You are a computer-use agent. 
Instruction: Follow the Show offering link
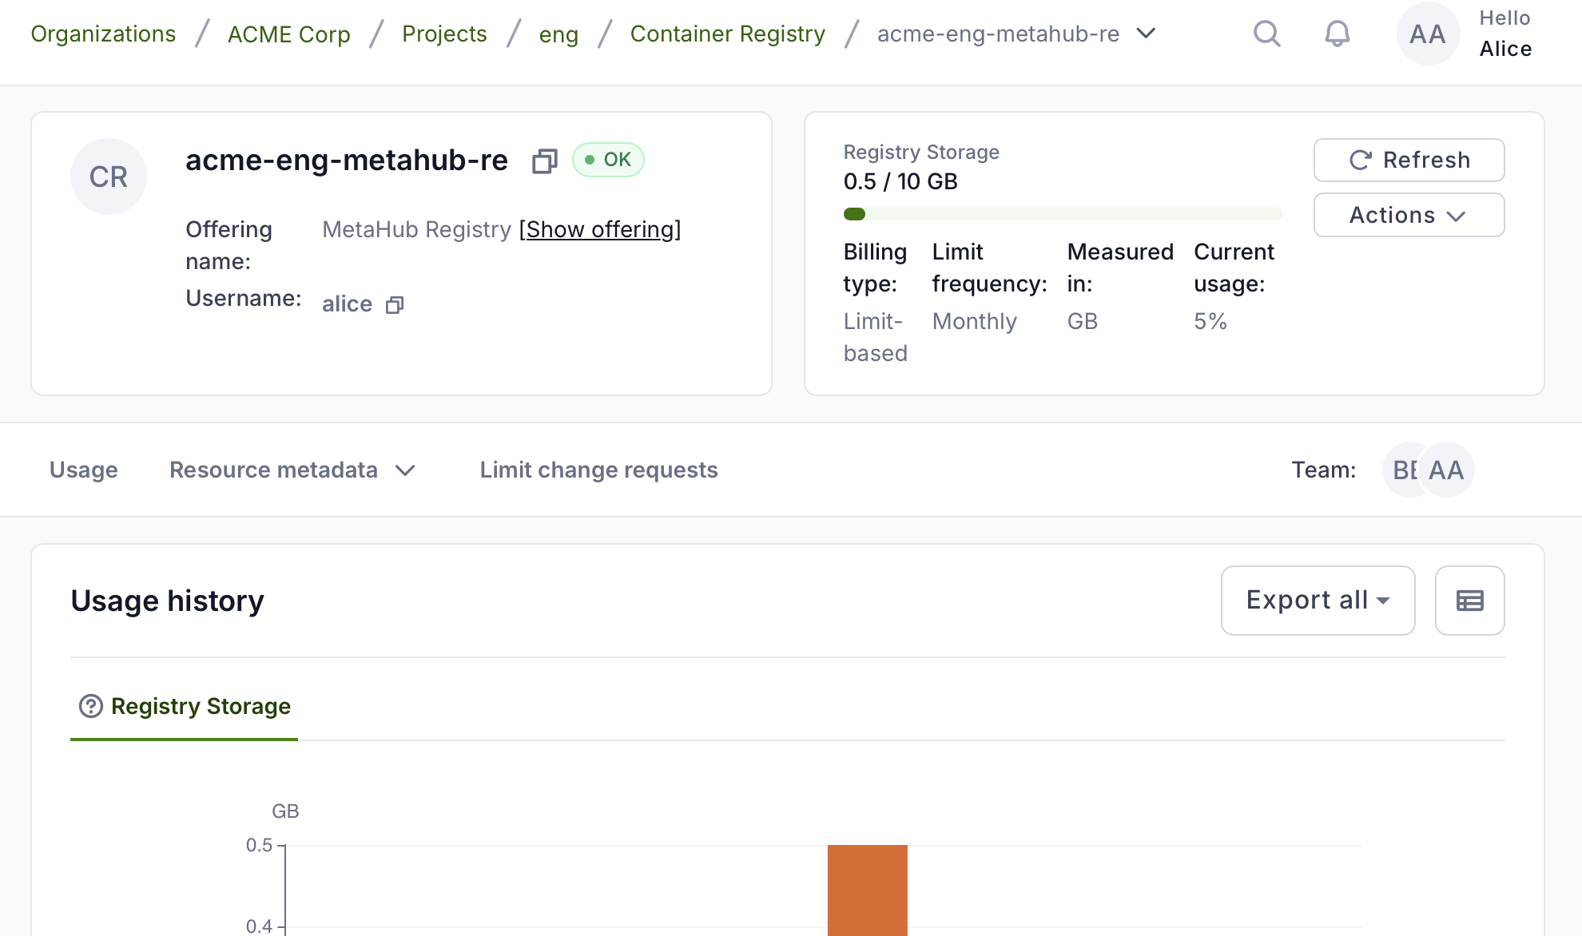tap(600, 230)
